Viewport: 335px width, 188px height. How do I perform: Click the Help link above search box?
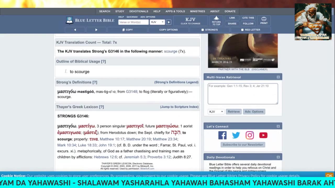[121, 17]
